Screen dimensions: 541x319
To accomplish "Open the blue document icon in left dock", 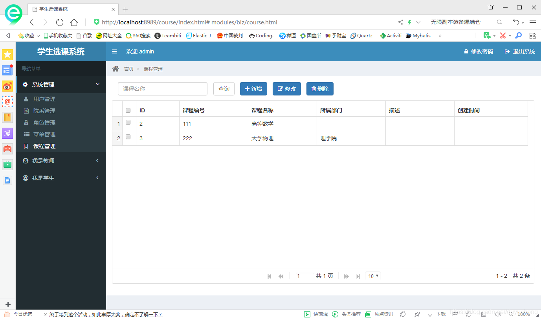I will click(x=7, y=180).
